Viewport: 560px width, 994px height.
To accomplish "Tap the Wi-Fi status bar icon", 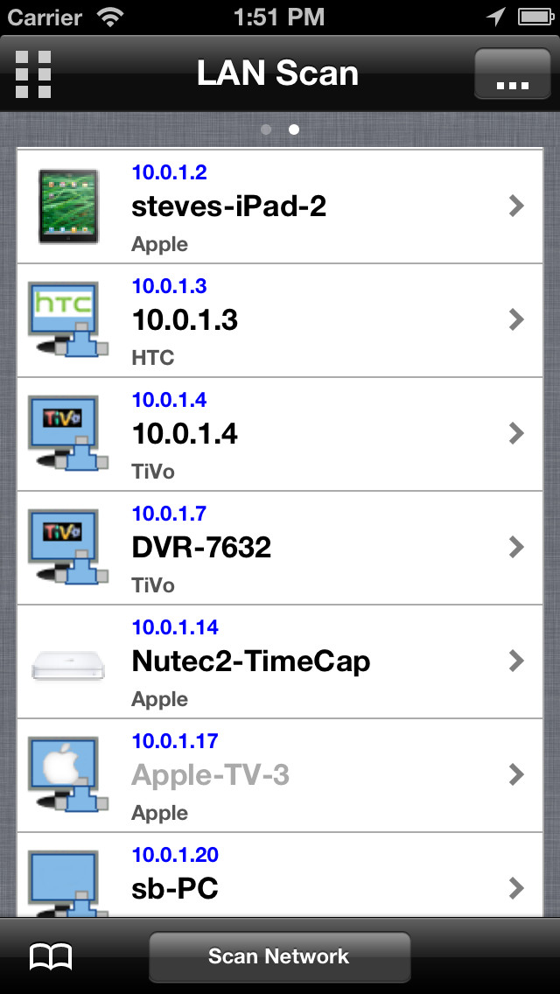I will (110, 17).
